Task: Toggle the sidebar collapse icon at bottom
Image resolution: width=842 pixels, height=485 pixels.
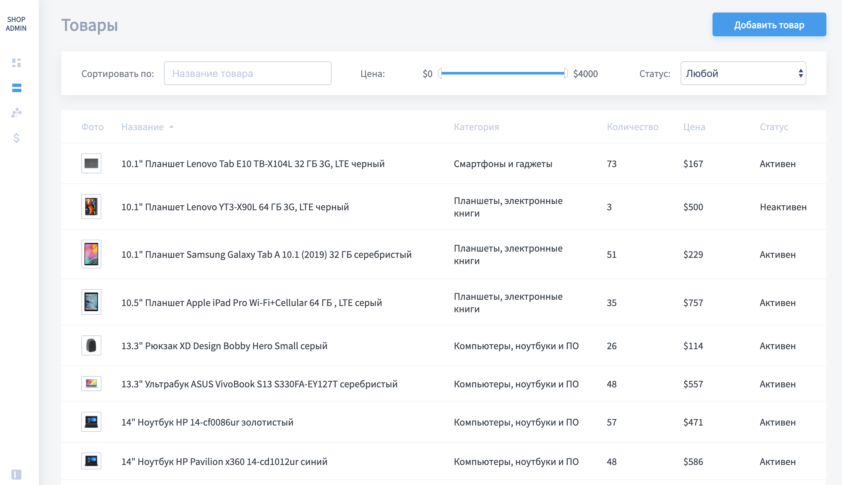Action: 16,474
